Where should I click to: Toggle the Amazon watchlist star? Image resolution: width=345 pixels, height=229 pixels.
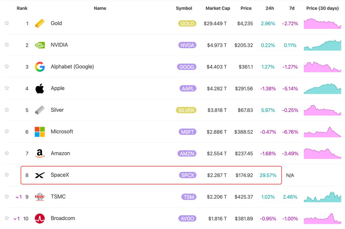pos(7,153)
